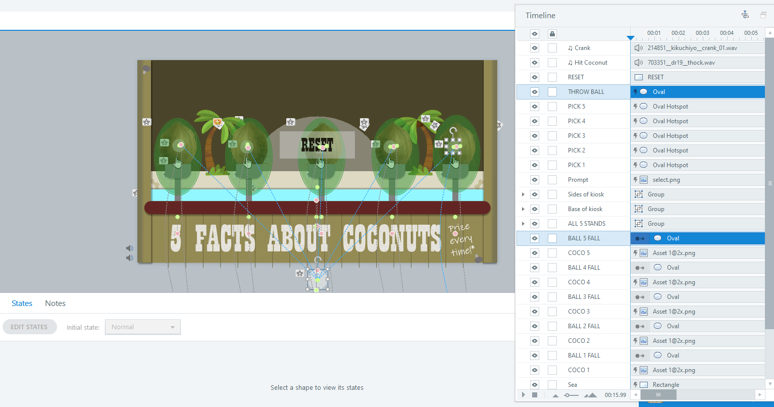Click the zoom in timeline large mountain icon
The image size is (774, 407).
point(590,395)
